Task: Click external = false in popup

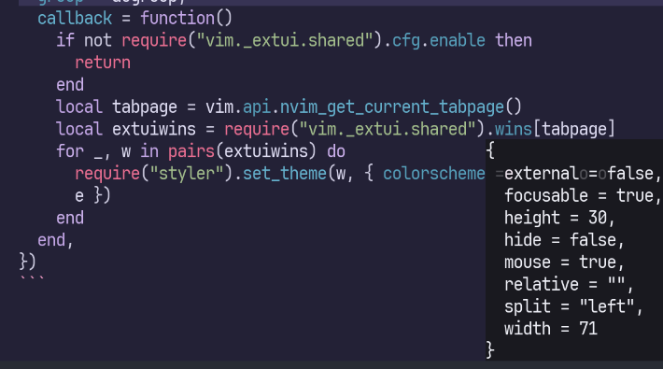Action: point(583,174)
